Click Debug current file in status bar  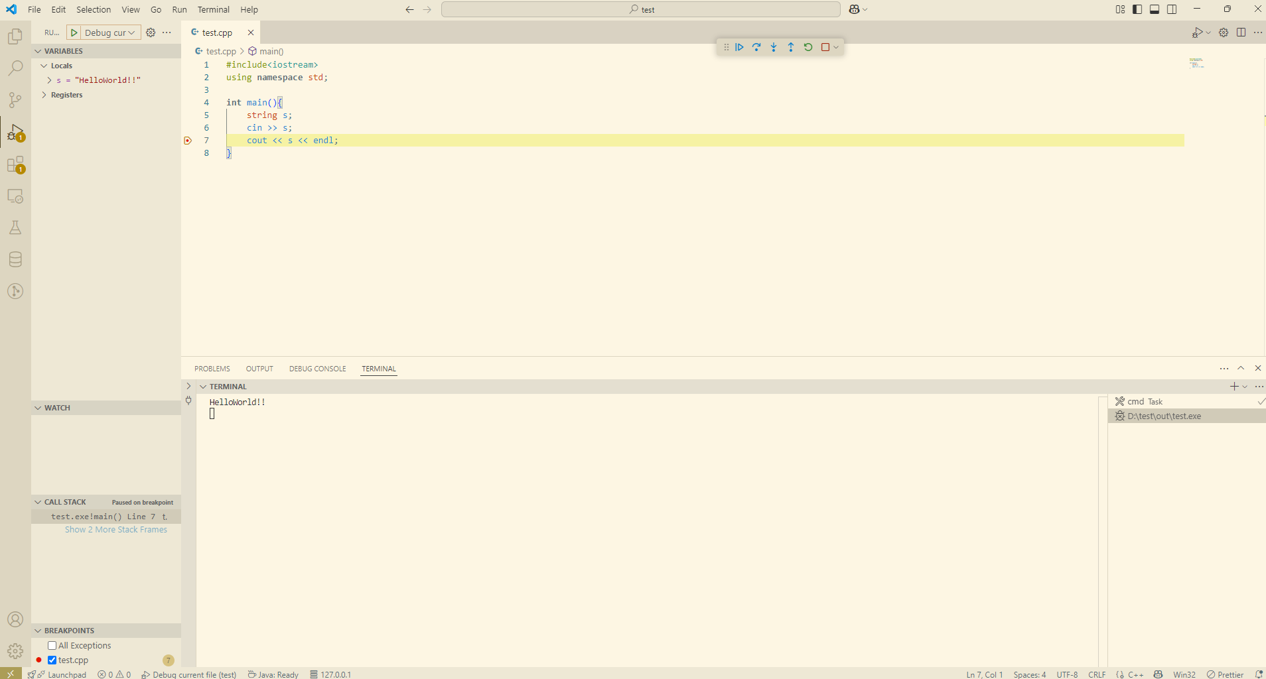[189, 674]
